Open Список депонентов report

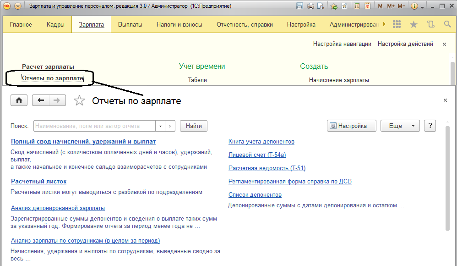coord(255,195)
